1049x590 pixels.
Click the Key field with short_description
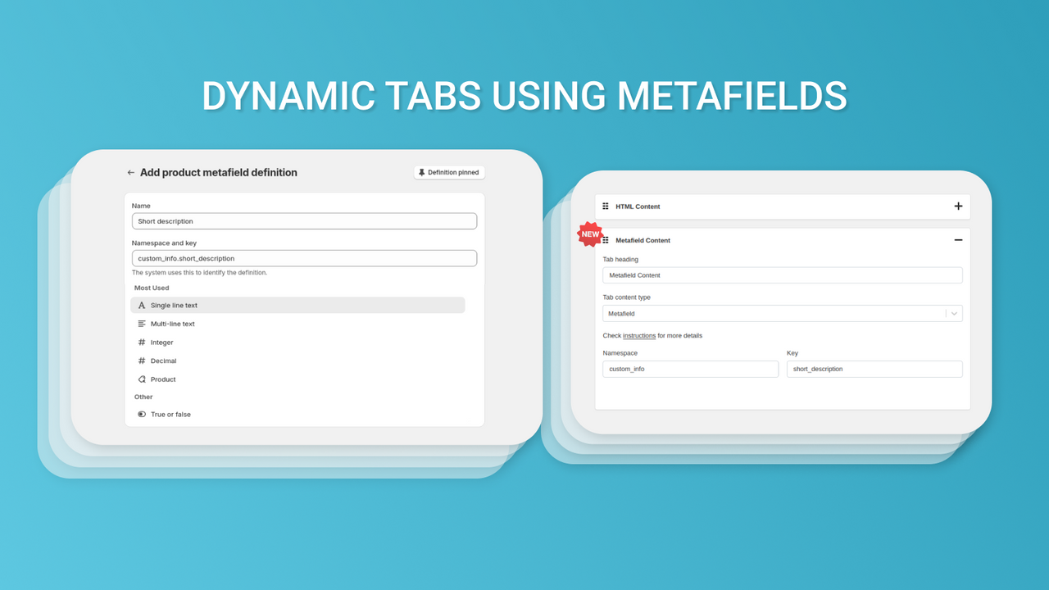point(874,370)
